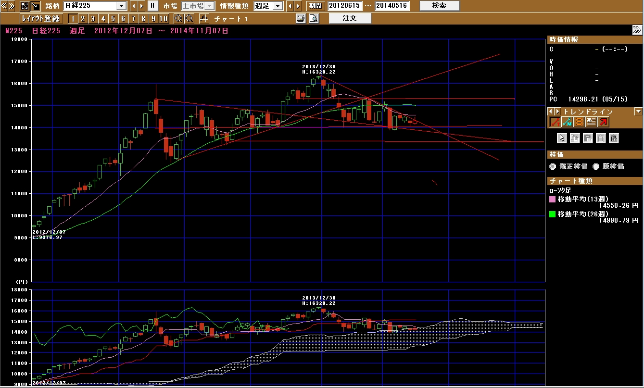Zoom in the chart with magnifier plus
Screen dimensions: 644x388
click(x=178, y=18)
